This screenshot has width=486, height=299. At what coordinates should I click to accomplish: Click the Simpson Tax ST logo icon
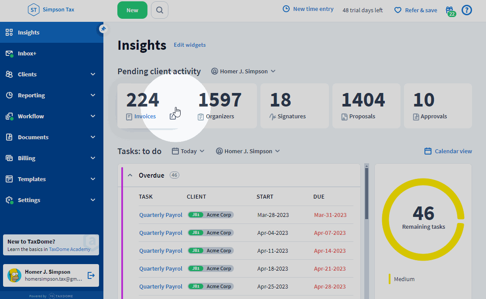point(34,10)
